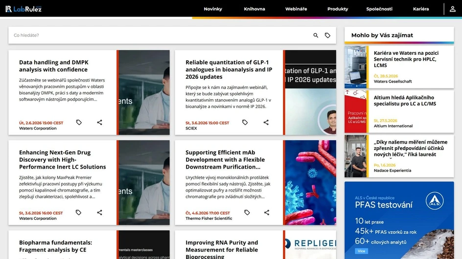Click date 'St, 3.6.2026 15:00 CEST'
The width and height of the screenshot is (462, 259).
207,123
